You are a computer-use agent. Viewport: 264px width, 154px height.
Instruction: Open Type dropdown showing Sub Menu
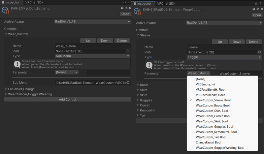(93, 56)
